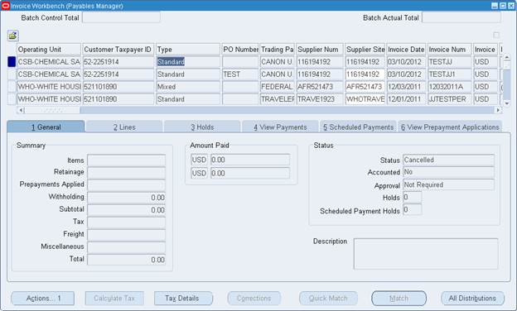
Task: Click the horizontal scrollbar thumb under table
Action: click(x=52, y=110)
